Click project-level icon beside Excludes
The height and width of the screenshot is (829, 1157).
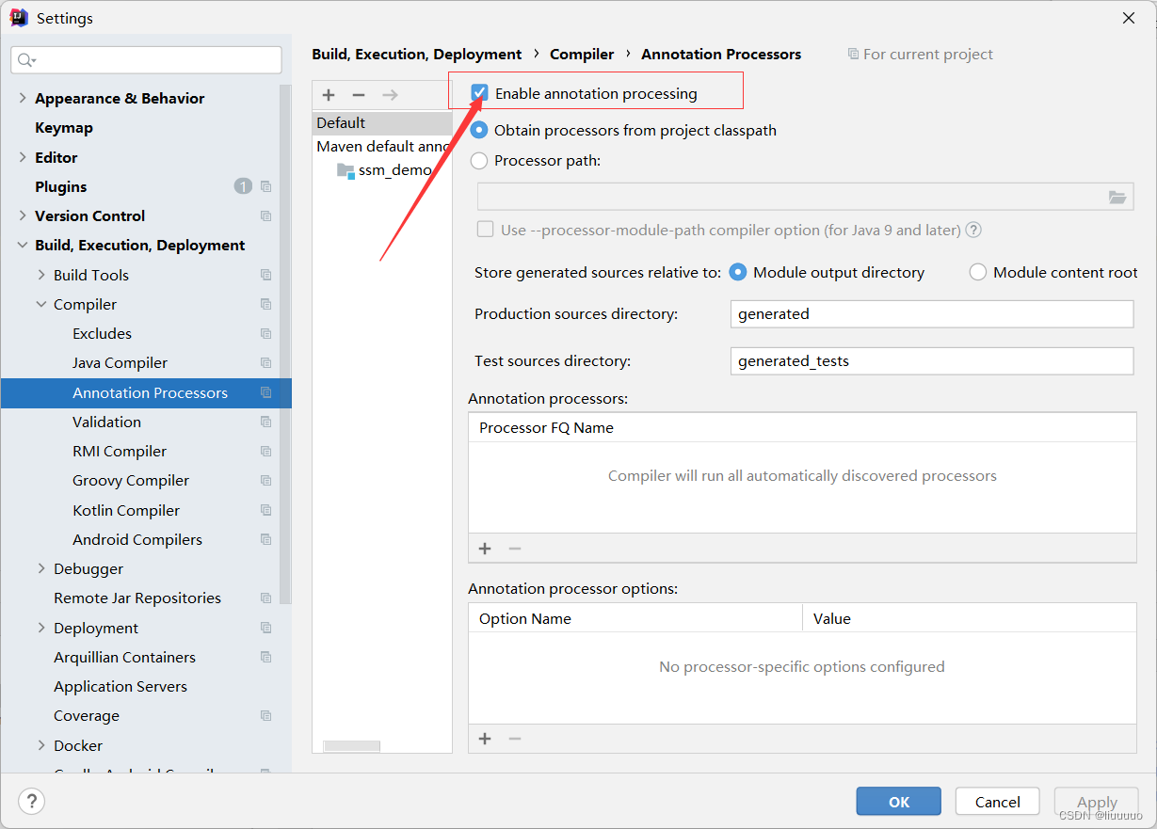pos(266,333)
